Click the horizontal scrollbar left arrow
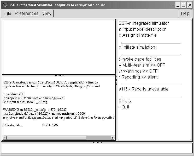Image resolution: width=194 pixels, height=156 pixels. pyautogui.click(x=5, y=138)
